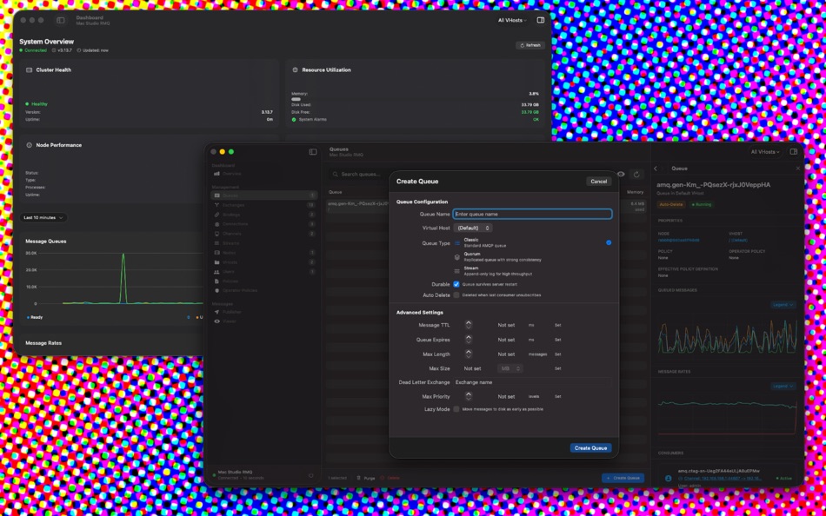
Task: Click Cancel in the Create Queue dialog
Action: 598,182
